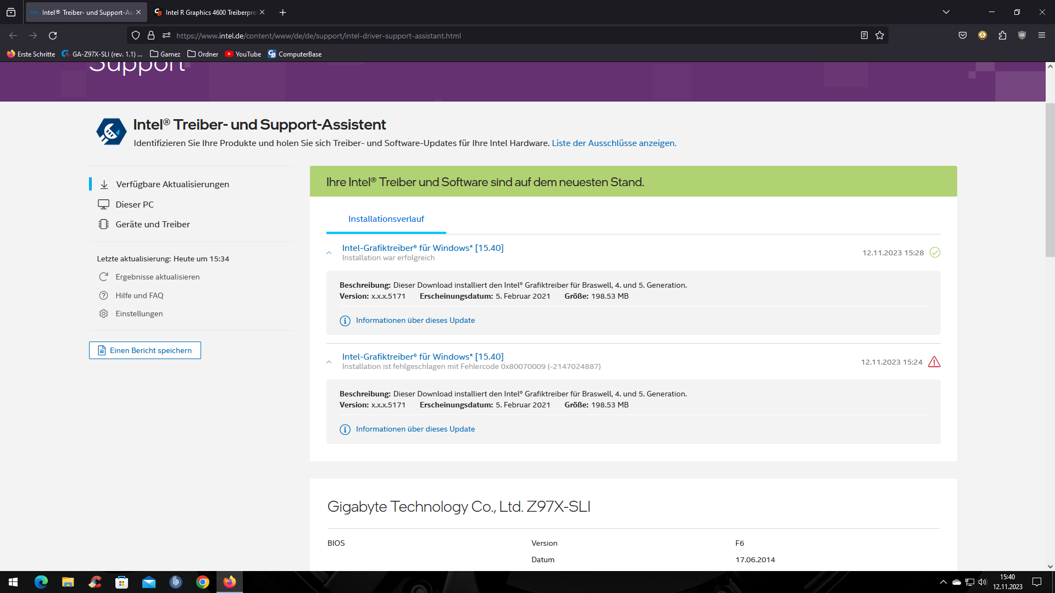Open the list all tabs dropdown
The height and width of the screenshot is (593, 1055).
click(x=946, y=12)
